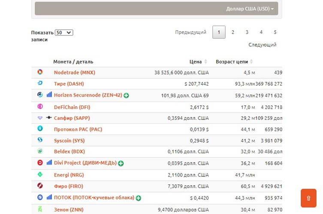Screen dimensions: 323x214
Task: Go to page 2 of the table
Action: 232,32
